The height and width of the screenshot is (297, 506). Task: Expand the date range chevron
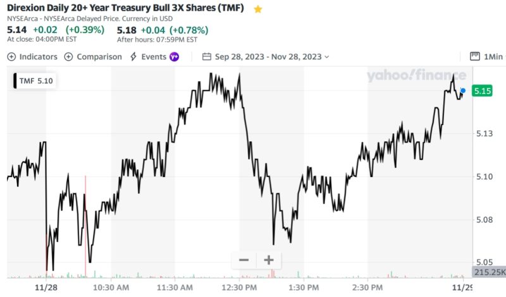pyautogui.click(x=326, y=57)
